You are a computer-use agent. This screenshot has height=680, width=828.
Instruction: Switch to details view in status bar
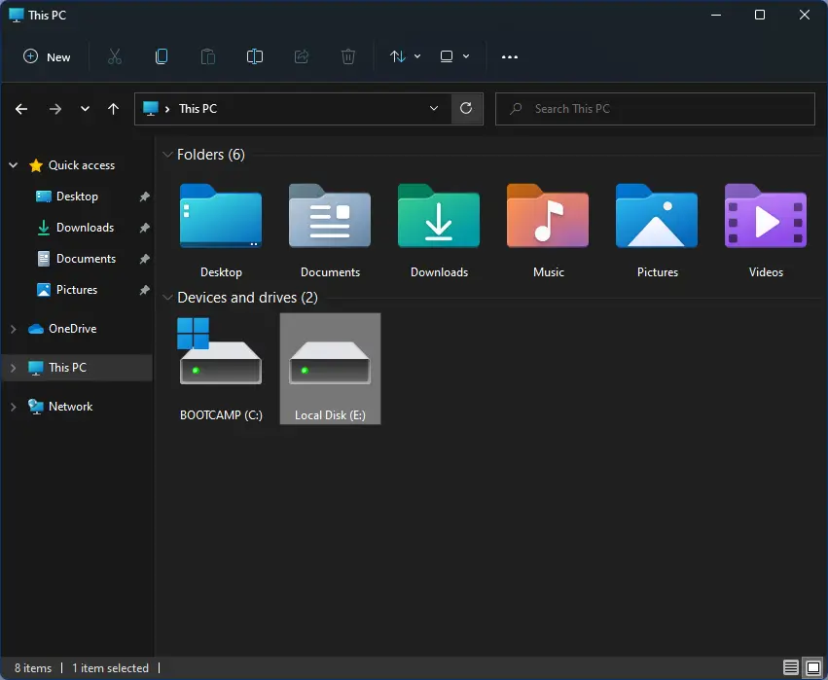coord(790,668)
